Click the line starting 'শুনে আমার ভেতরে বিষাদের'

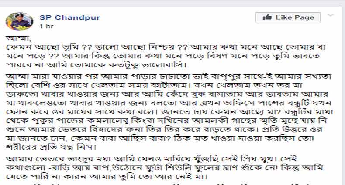164,129
